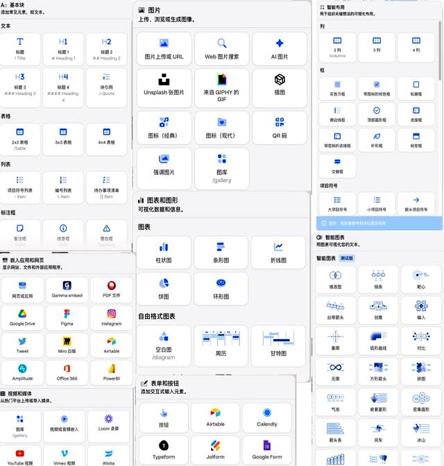Insert the 项目符号列表 bulleted list

point(19,187)
